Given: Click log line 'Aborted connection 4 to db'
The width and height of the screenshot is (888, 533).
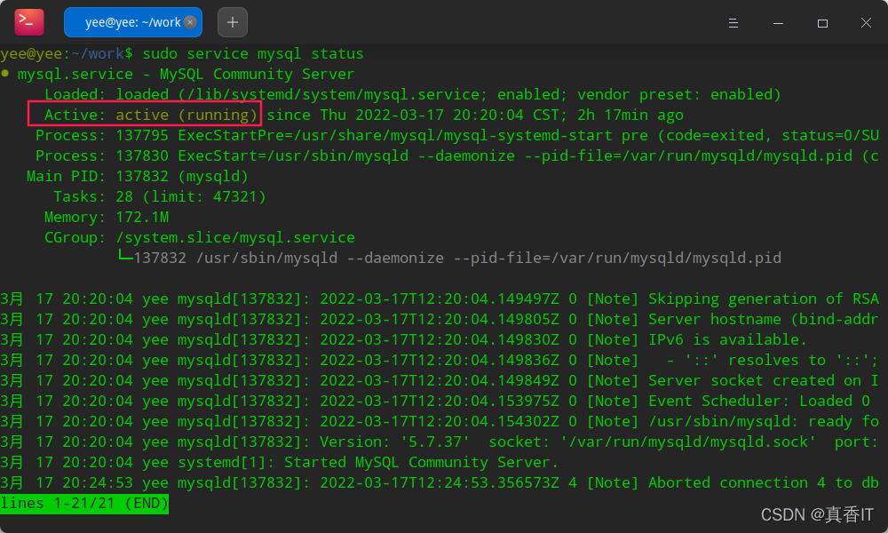Looking at the screenshot, I should coord(440,482).
